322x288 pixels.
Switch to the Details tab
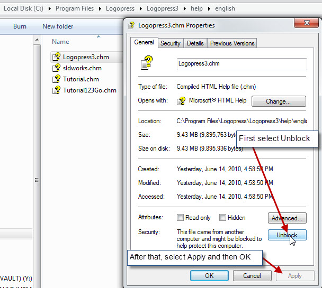point(195,43)
